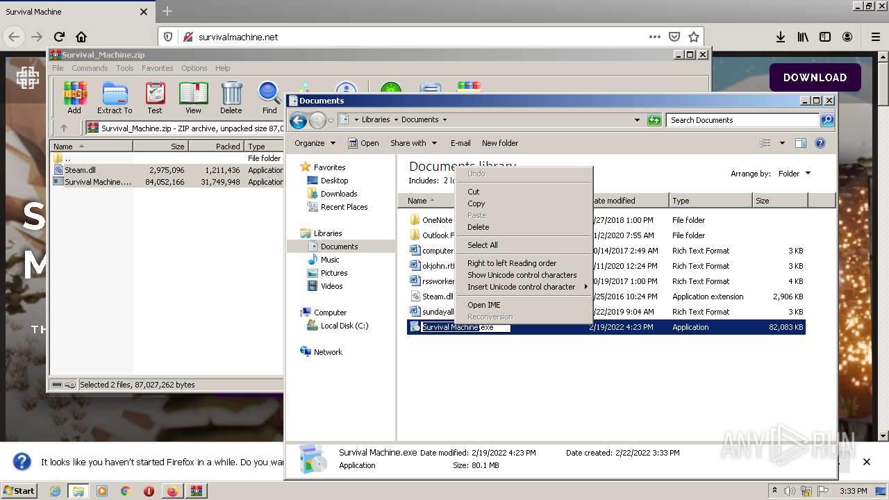This screenshot has width=889, height=500.
Task: Click the WinRAR taskbar icon
Action: pyautogui.click(x=196, y=491)
